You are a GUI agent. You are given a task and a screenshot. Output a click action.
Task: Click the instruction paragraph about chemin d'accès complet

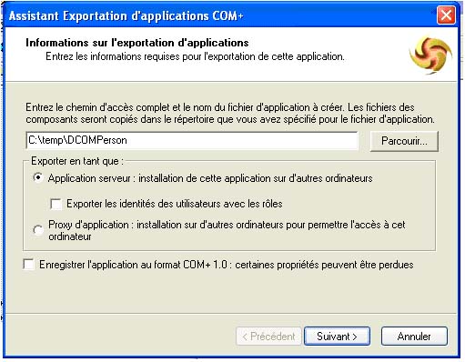tap(230, 114)
